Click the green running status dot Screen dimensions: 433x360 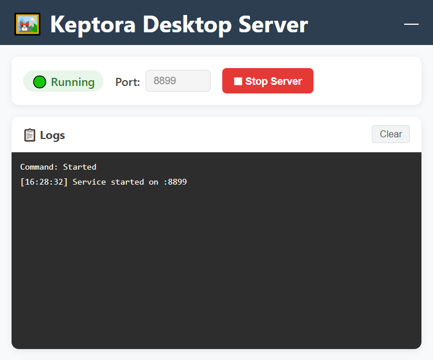pyautogui.click(x=39, y=82)
